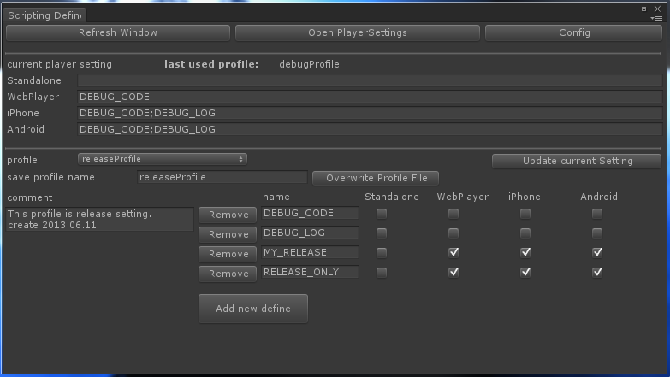Enable DEBUG_CODE for Standalone
Screen dimensions: 670x377
(x=382, y=214)
